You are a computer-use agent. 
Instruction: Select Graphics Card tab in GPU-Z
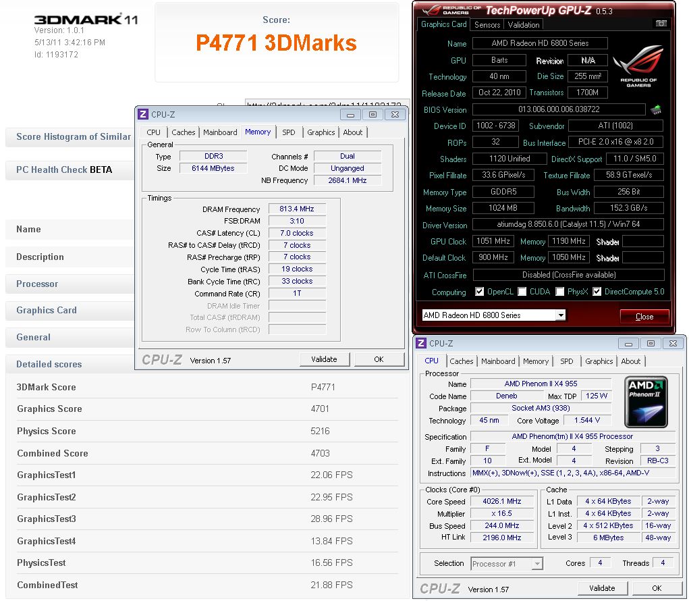(x=443, y=24)
